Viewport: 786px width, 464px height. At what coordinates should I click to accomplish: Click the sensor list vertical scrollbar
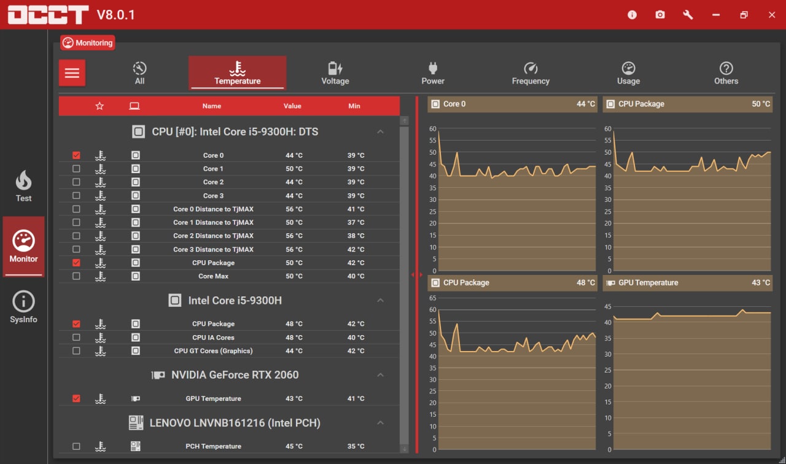pos(404,285)
